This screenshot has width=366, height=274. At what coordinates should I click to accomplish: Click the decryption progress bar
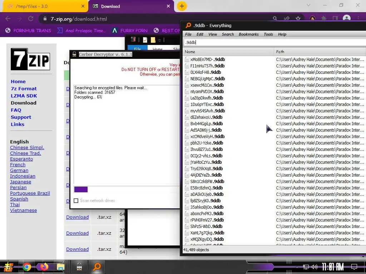(127, 189)
